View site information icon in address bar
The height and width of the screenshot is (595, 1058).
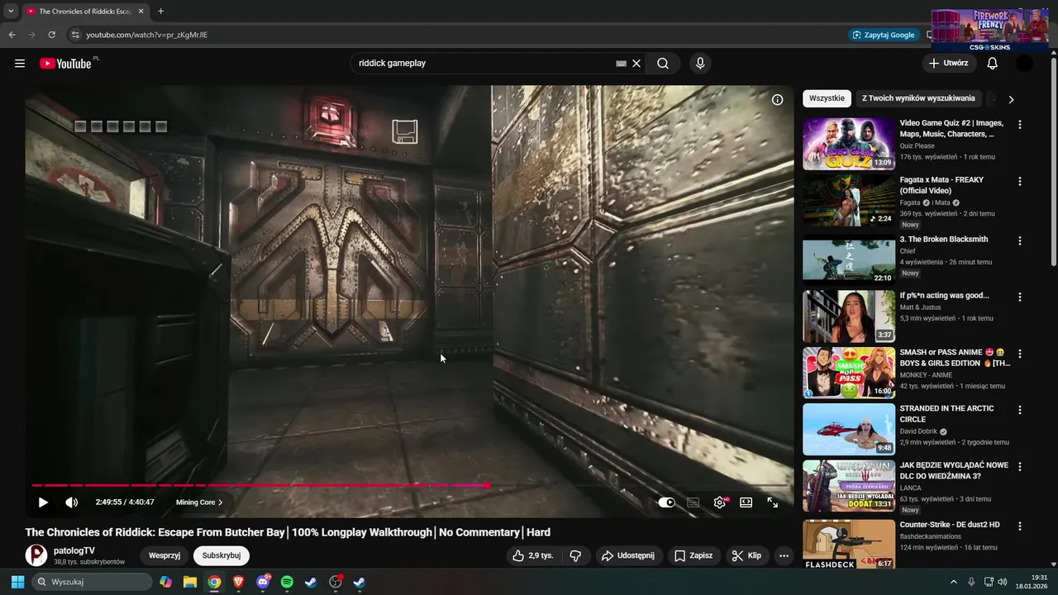[75, 35]
